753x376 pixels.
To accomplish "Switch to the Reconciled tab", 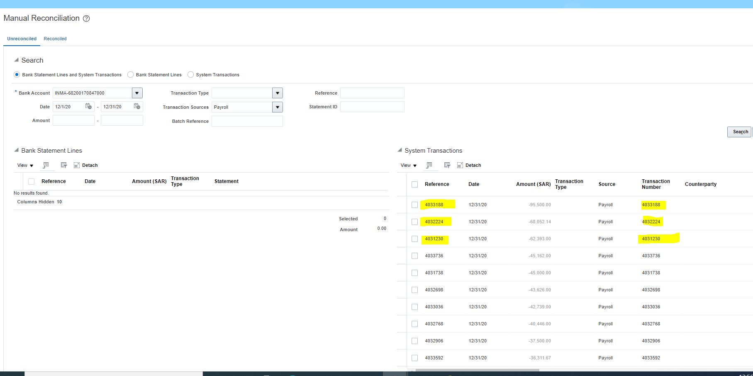I will click(55, 38).
